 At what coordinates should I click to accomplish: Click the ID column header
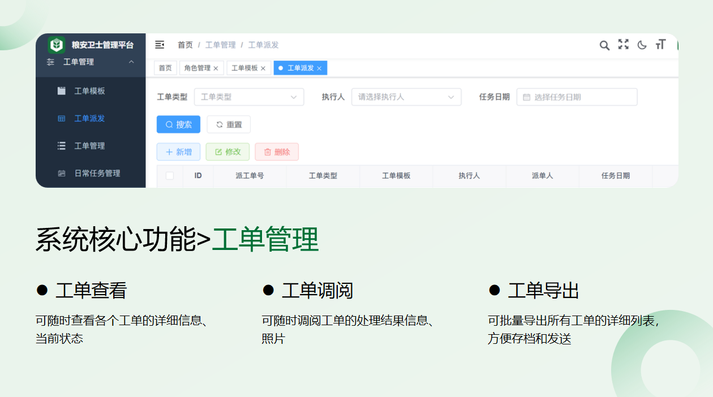coord(198,176)
